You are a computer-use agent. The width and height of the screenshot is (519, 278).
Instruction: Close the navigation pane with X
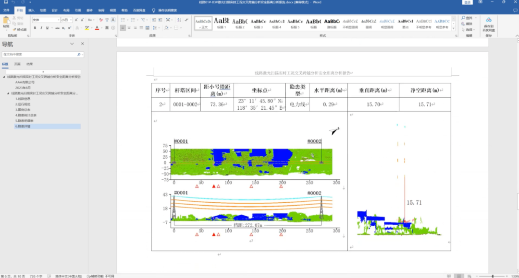[82, 44]
